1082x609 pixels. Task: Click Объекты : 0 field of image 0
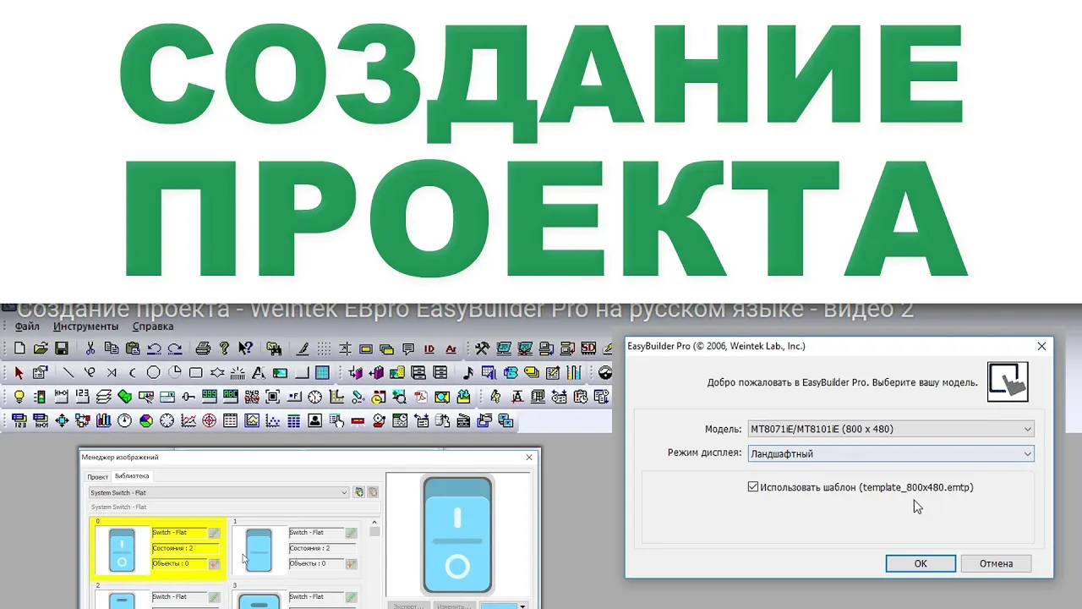(179, 563)
